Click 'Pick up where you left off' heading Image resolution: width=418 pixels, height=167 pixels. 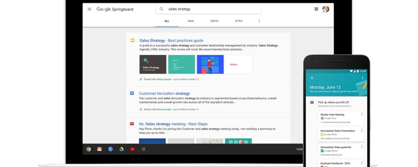(x=333, y=102)
